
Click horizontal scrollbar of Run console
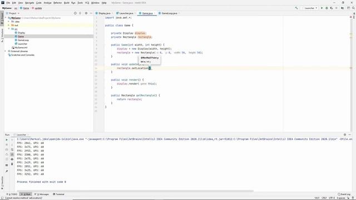click(x=135, y=191)
